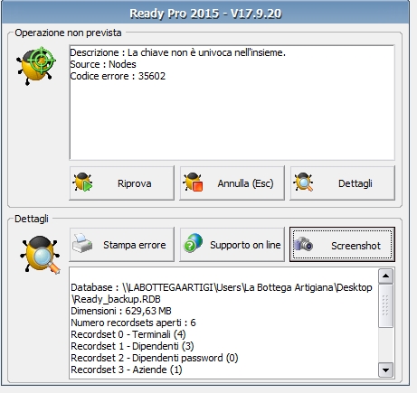The width and height of the screenshot is (417, 393).
Task: Click the Ready Pro 2015 title bar
Action: coord(205,13)
